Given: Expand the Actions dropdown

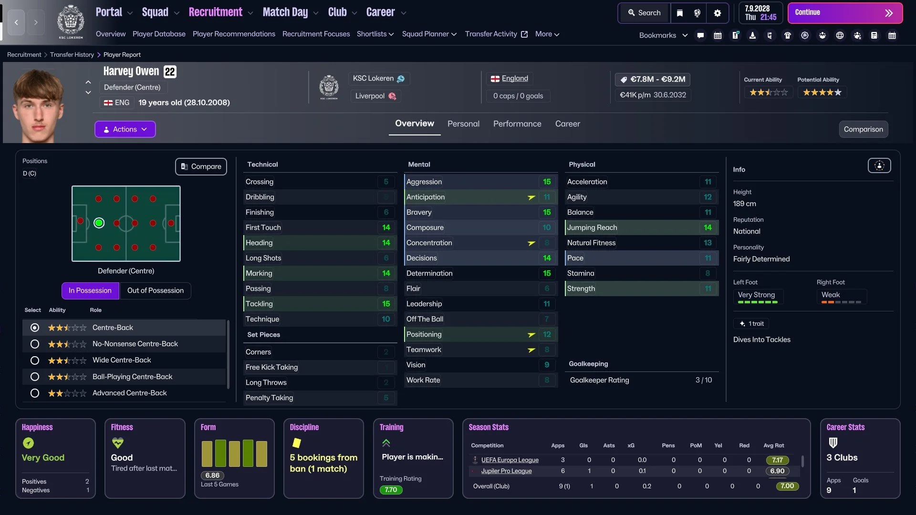Looking at the screenshot, I should click(125, 129).
